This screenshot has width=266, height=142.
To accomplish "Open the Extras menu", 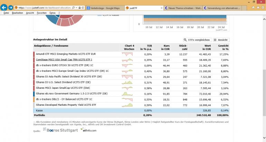I will click(x=53, y=13).
